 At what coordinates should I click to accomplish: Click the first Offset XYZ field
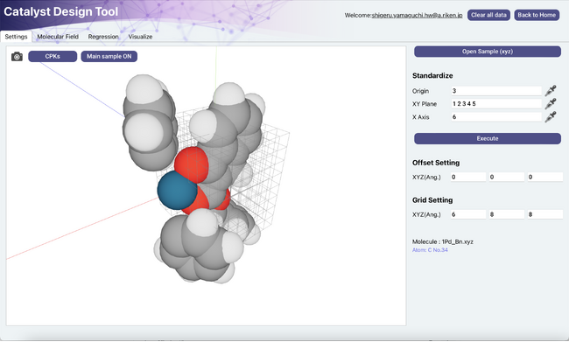click(467, 177)
